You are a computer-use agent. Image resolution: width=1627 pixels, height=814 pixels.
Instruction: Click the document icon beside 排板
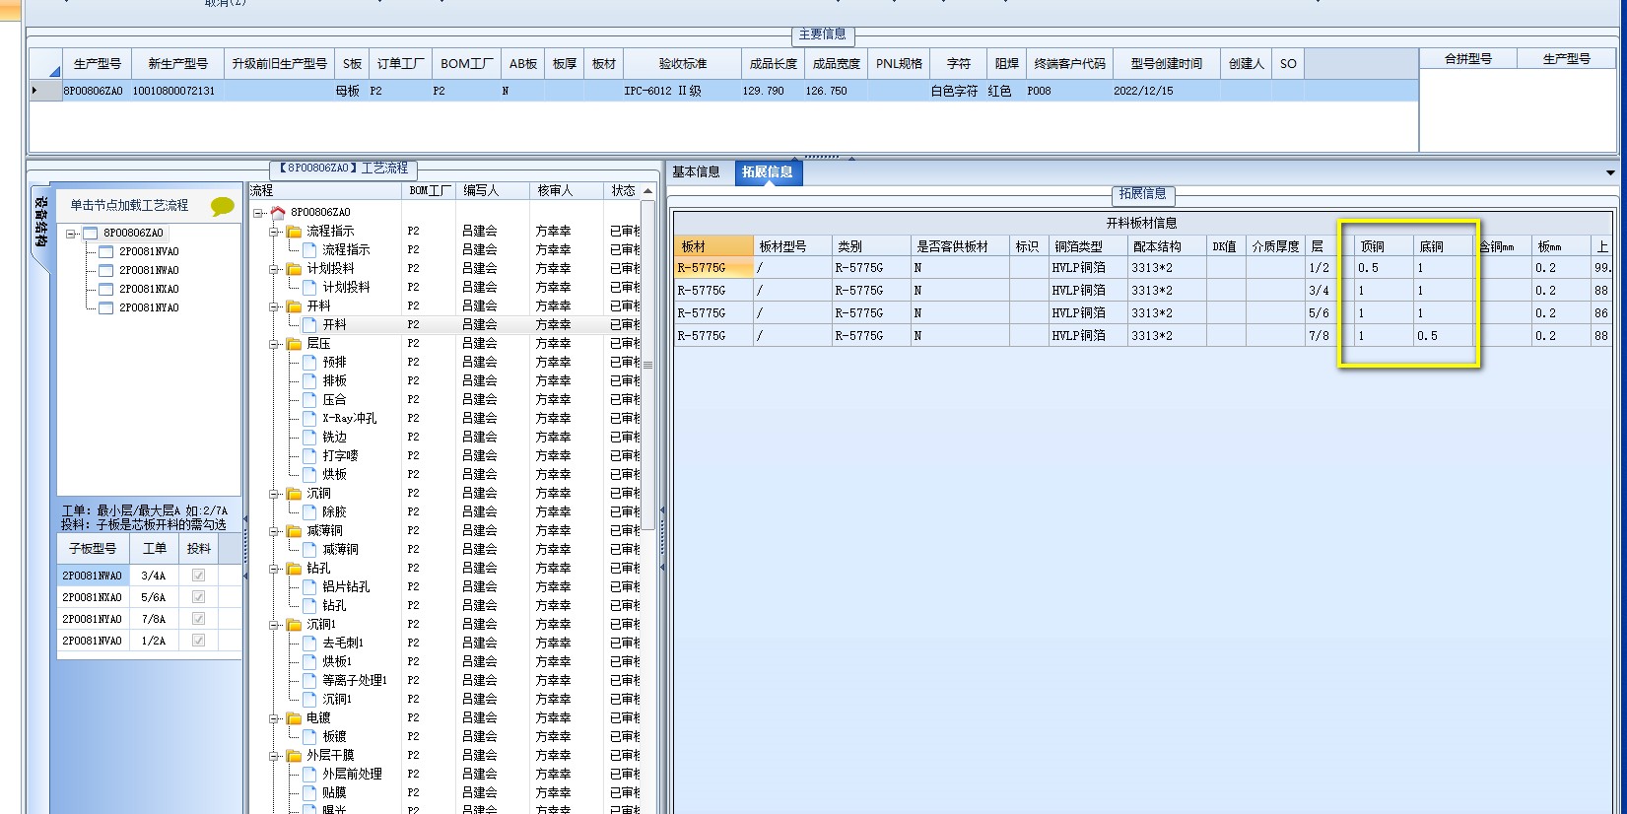[x=309, y=380]
